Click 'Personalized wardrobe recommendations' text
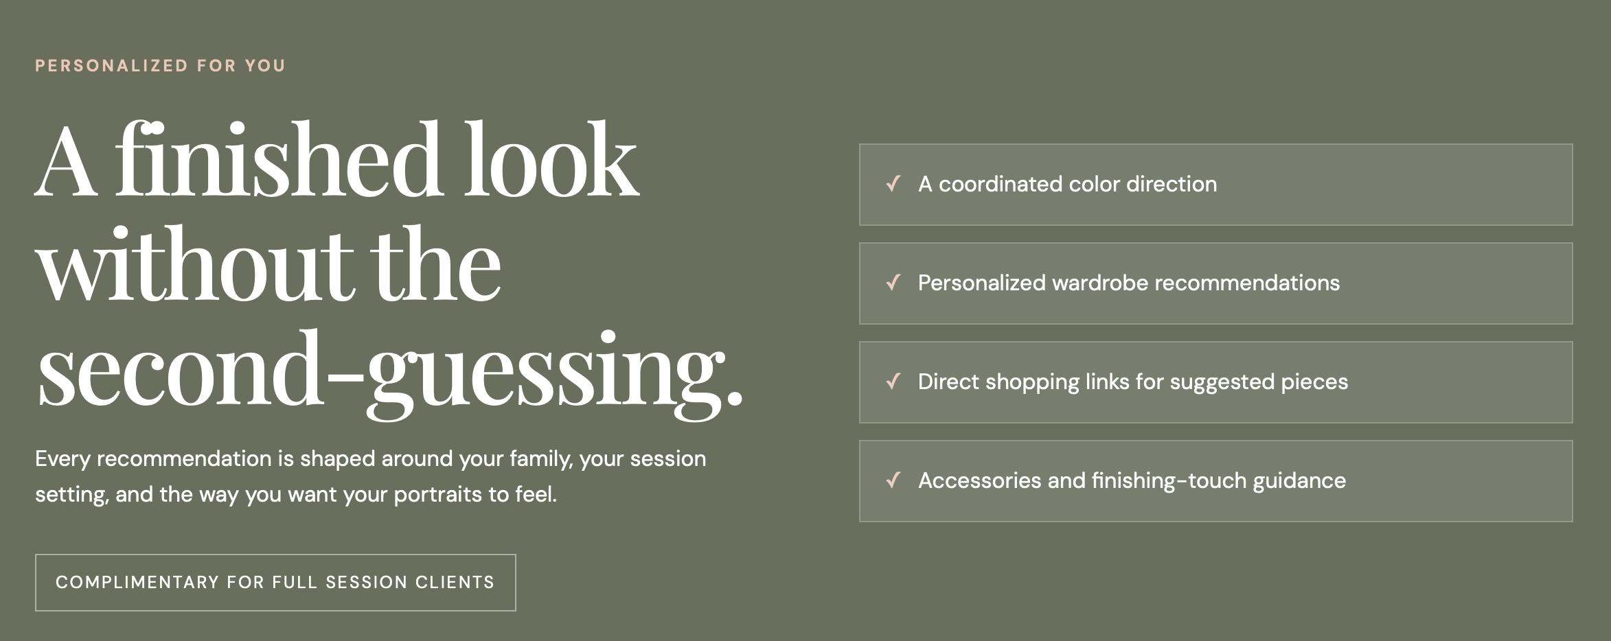The width and height of the screenshot is (1611, 641). tap(1129, 283)
